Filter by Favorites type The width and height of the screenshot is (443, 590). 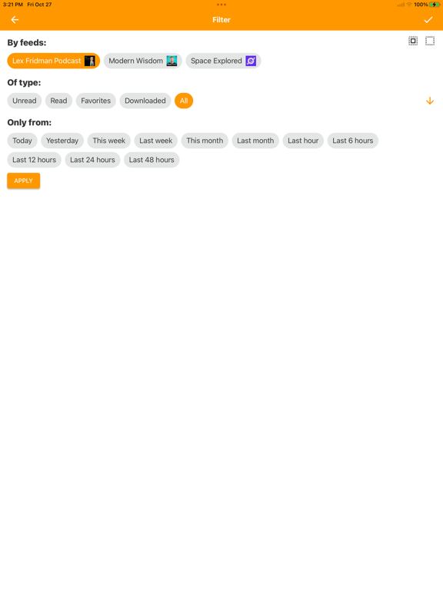95,101
